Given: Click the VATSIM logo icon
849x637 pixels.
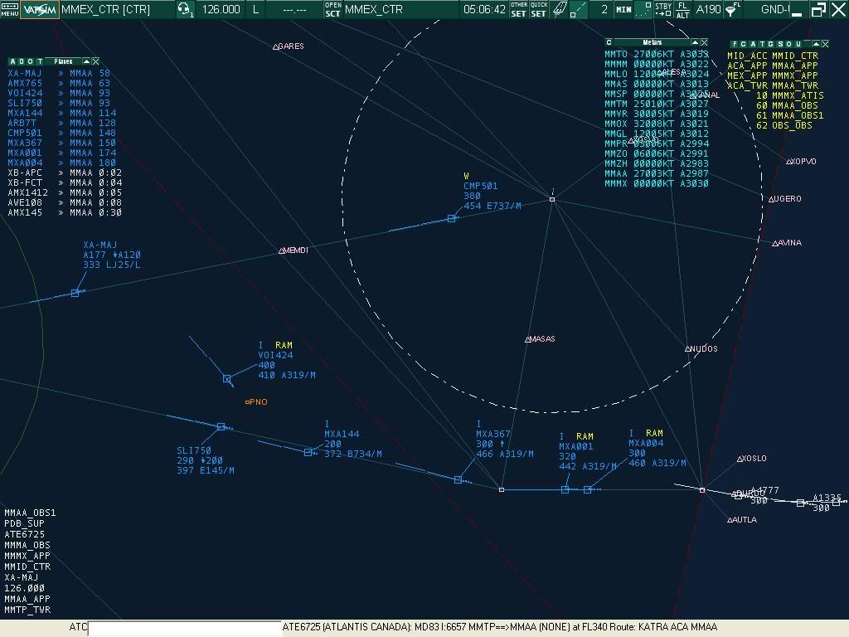Looking at the screenshot, I should [39, 10].
